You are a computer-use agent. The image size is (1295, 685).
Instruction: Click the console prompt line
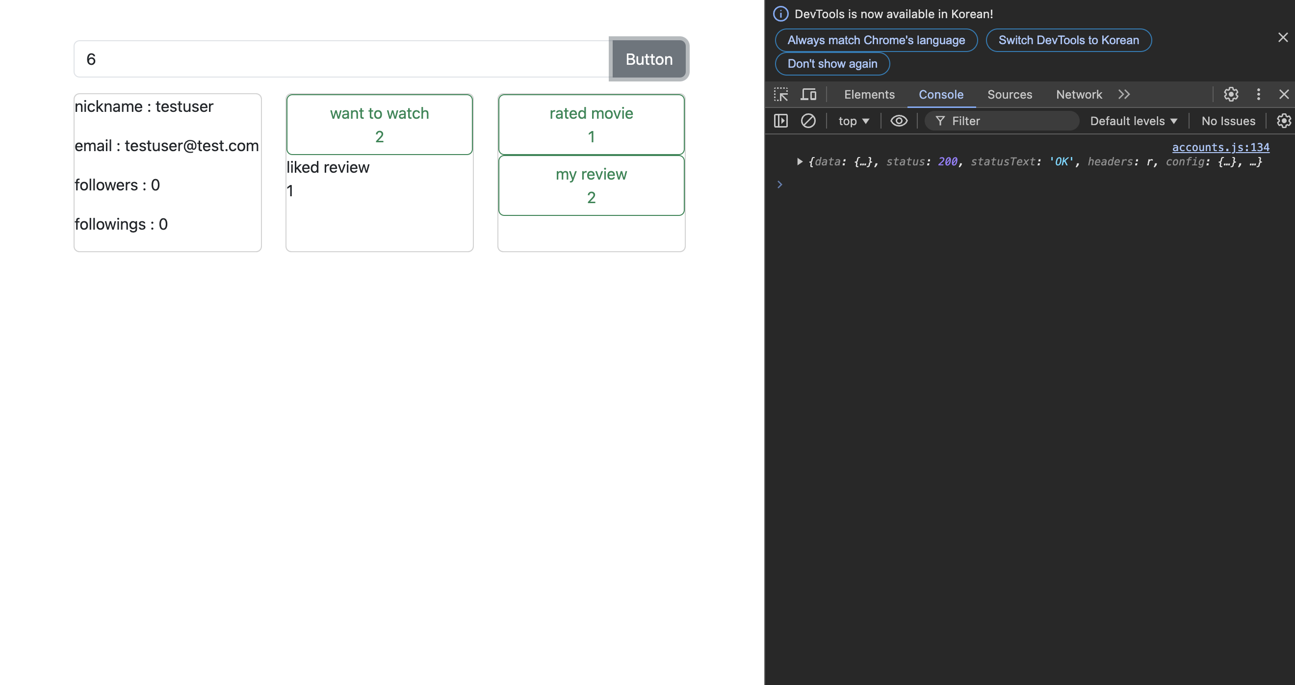point(1031,184)
